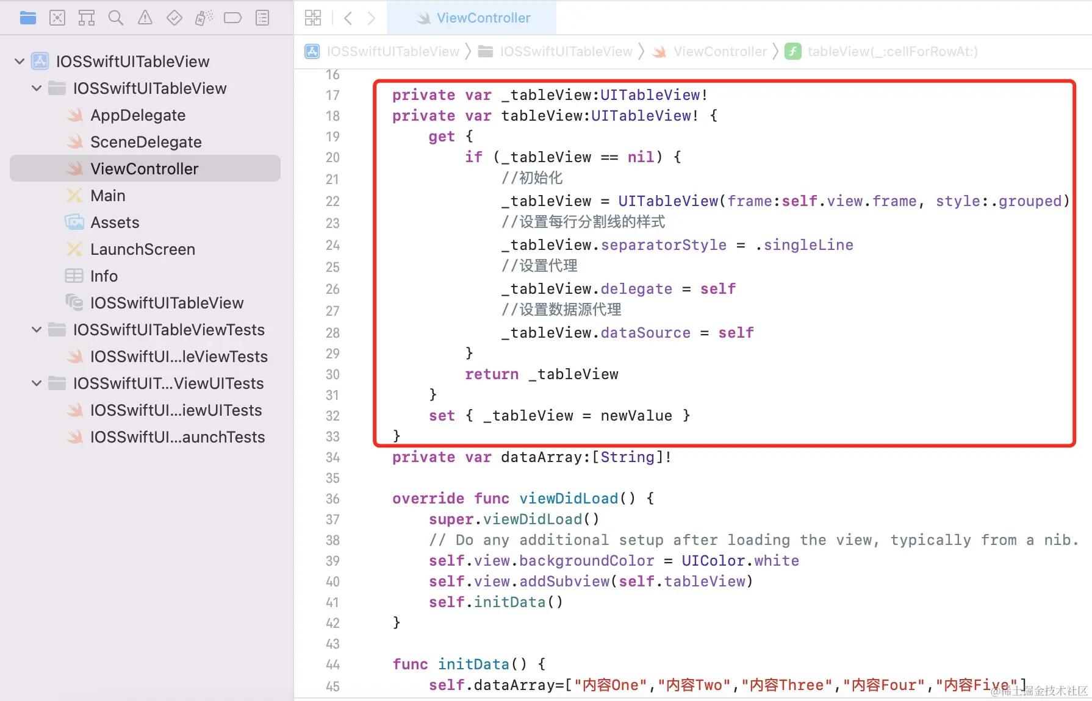Screen dimensions: 1092x701
Task: Click the AppDelegate Swift file icon
Action: (74, 115)
